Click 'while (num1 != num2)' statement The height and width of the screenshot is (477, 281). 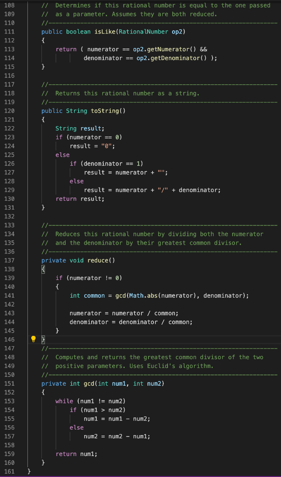pos(91,401)
